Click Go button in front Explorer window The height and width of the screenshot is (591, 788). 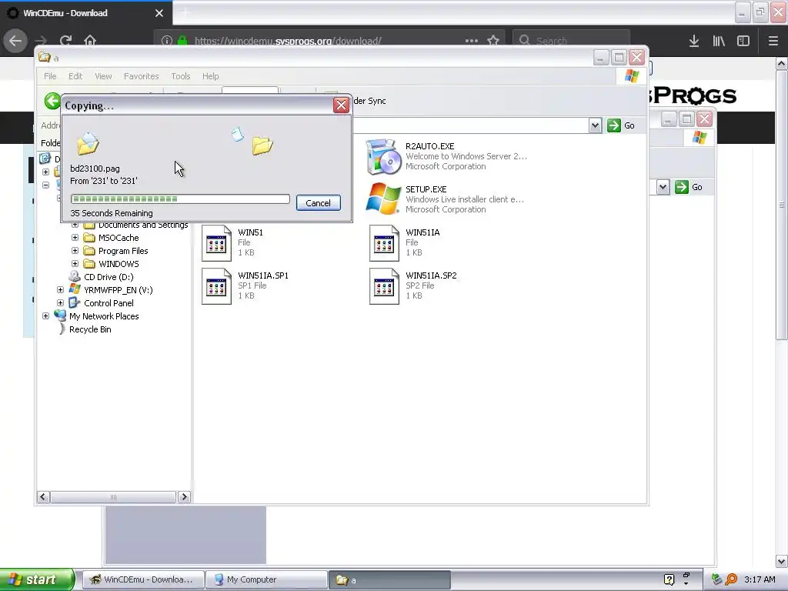[621, 125]
